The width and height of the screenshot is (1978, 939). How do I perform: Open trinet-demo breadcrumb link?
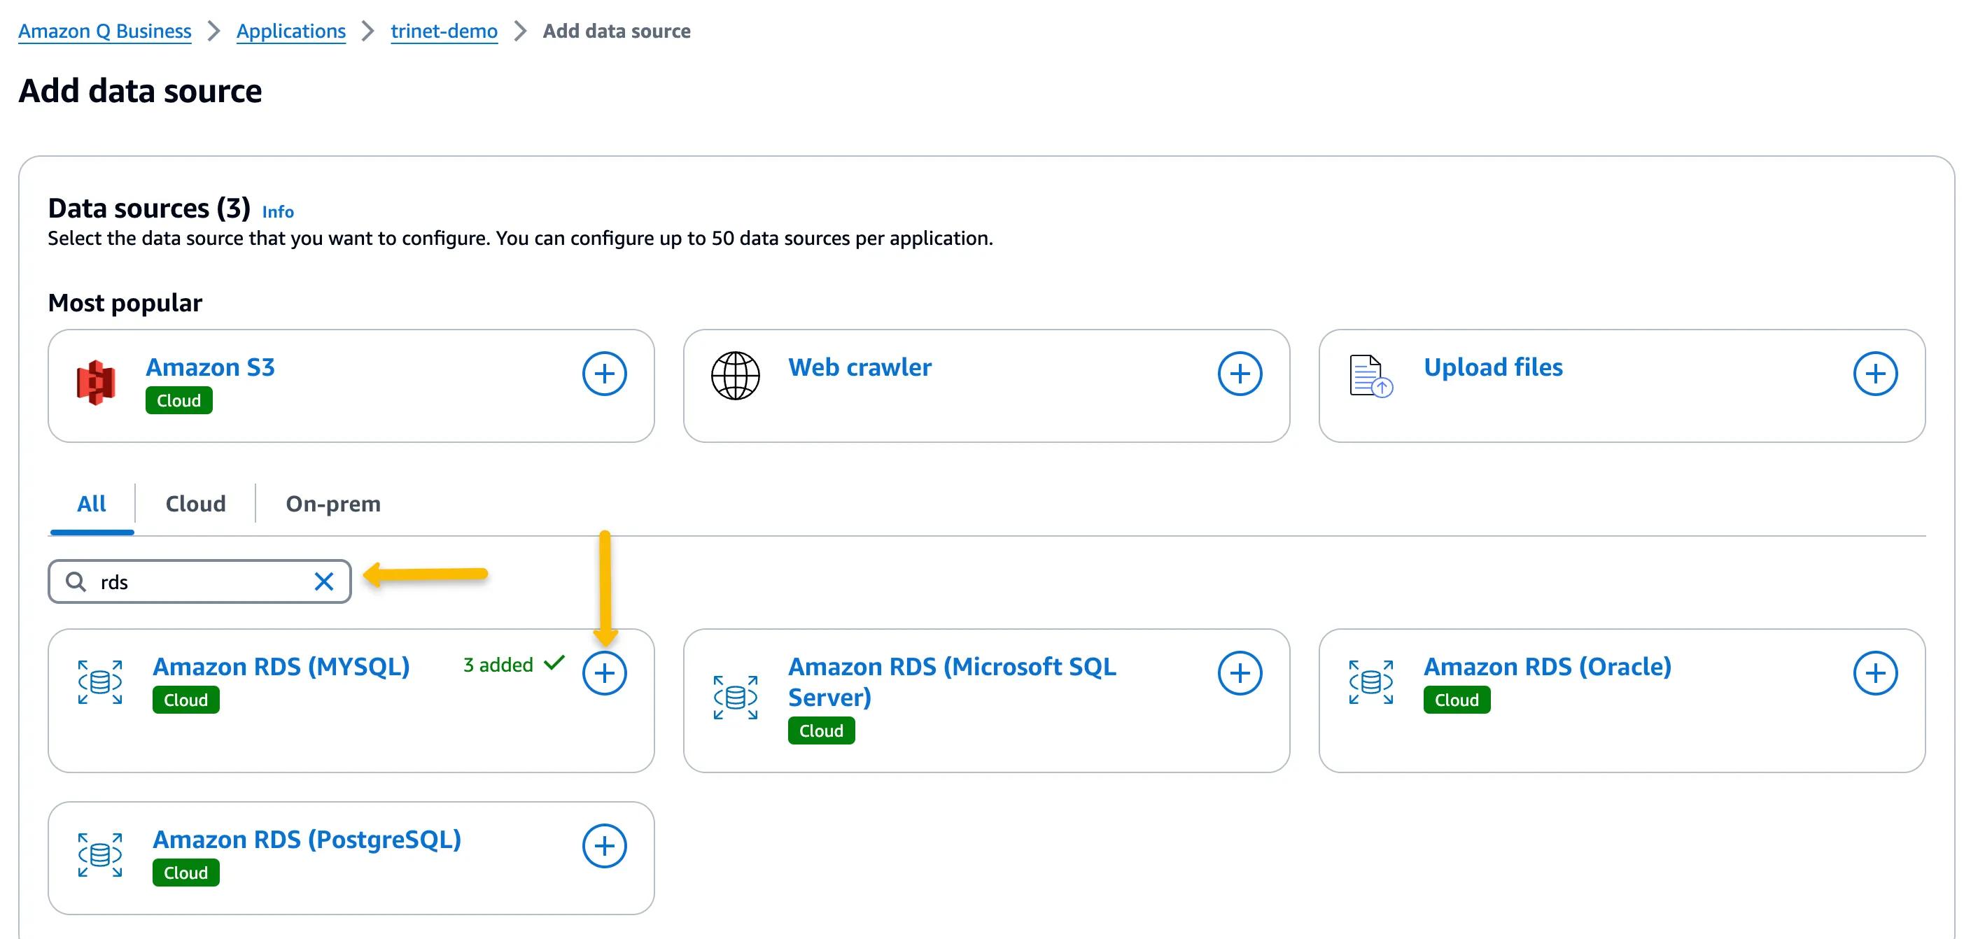(444, 31)
